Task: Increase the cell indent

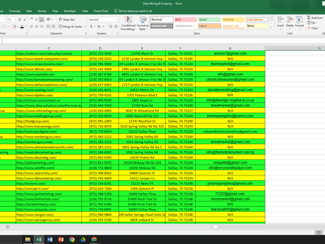Action: click(x=53, y=26)
